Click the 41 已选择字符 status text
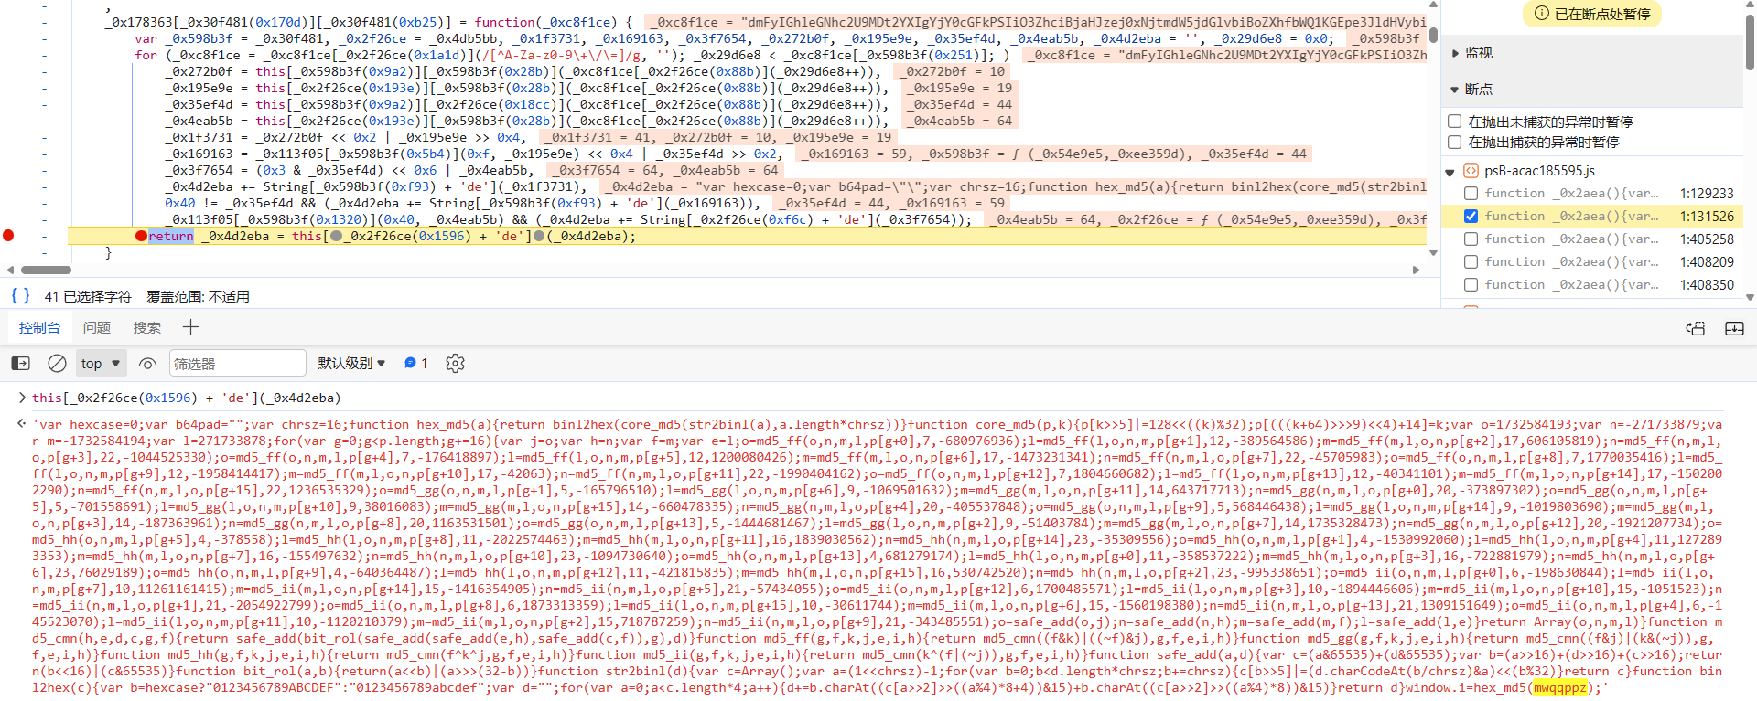 (x=88, y=297)
